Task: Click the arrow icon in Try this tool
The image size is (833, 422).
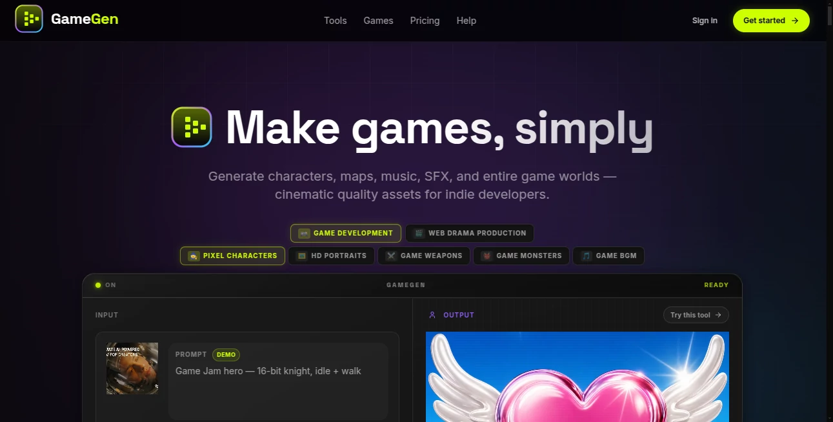Action: (x=718, y=315)
